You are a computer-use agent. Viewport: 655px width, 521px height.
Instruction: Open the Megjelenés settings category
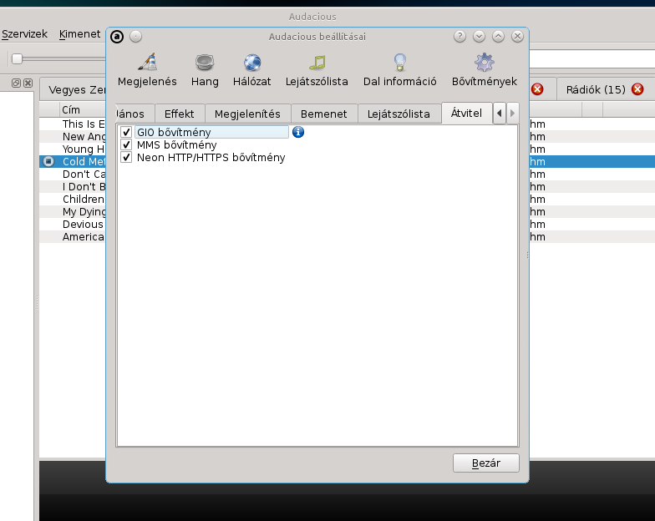pos(147,70)
